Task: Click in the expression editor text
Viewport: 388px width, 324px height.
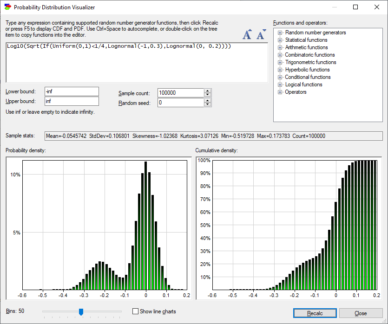Action: tap(119, 46)
